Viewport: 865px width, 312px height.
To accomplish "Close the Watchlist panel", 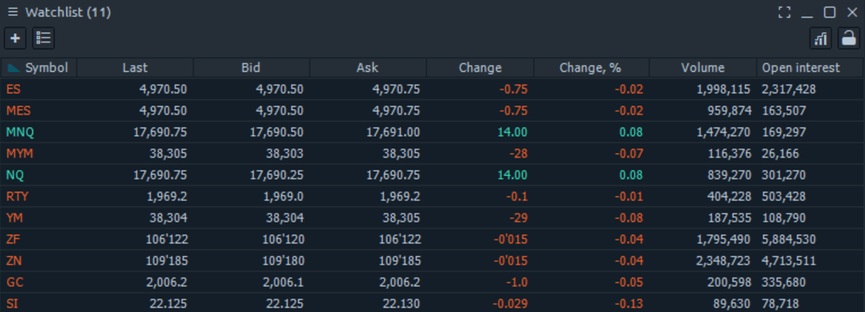I will click(851, 13).
